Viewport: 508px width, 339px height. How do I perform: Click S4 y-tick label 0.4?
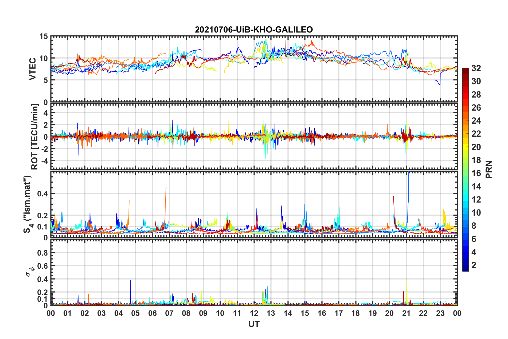(x=42, y=194)
